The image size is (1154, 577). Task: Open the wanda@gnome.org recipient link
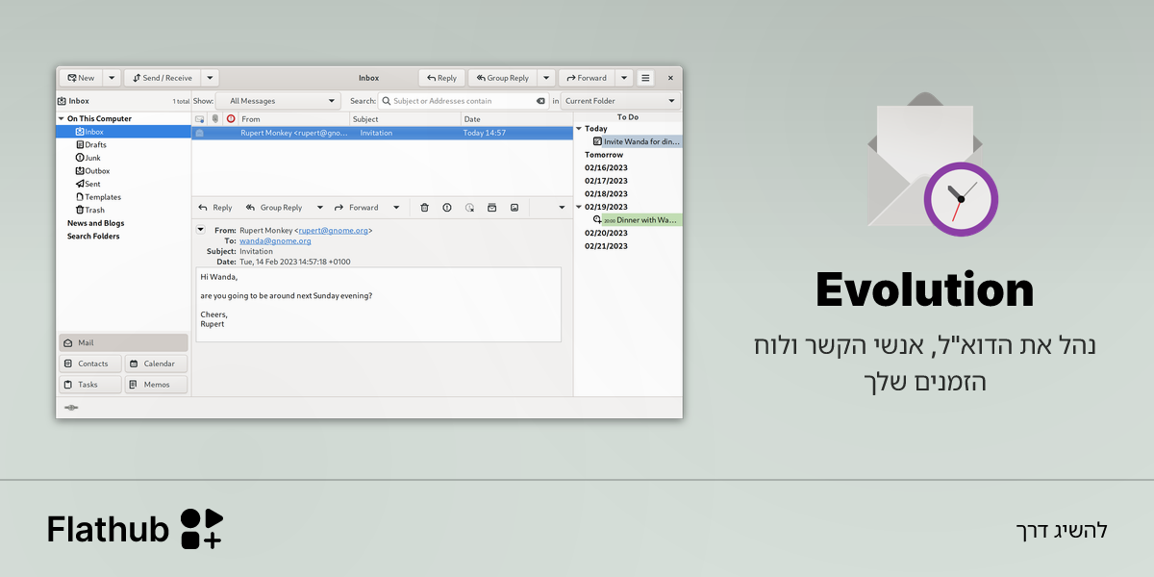pos(275,241)
